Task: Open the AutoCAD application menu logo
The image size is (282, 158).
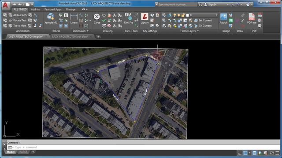Action: point(6,6)
